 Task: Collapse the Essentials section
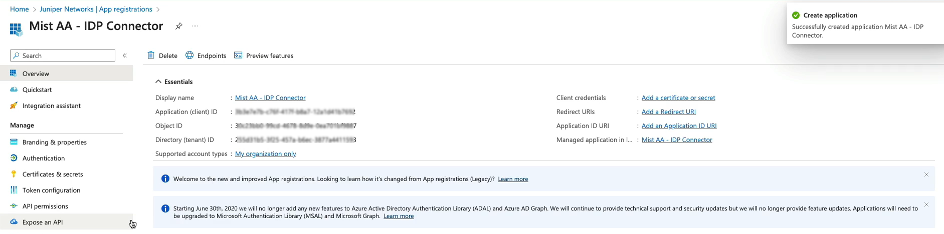(158, 81)
